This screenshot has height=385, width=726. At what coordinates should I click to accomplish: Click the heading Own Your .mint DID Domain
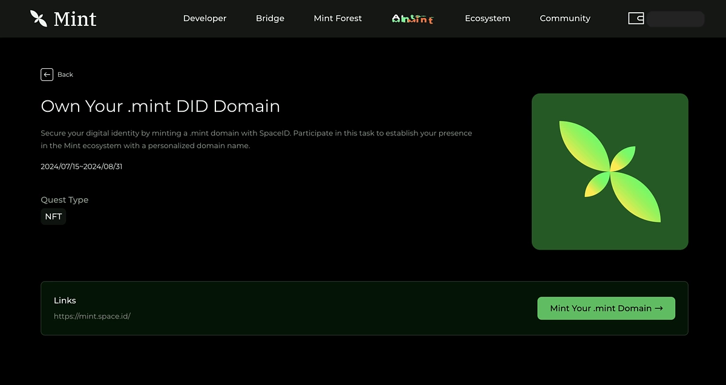[x=160, y=106]
